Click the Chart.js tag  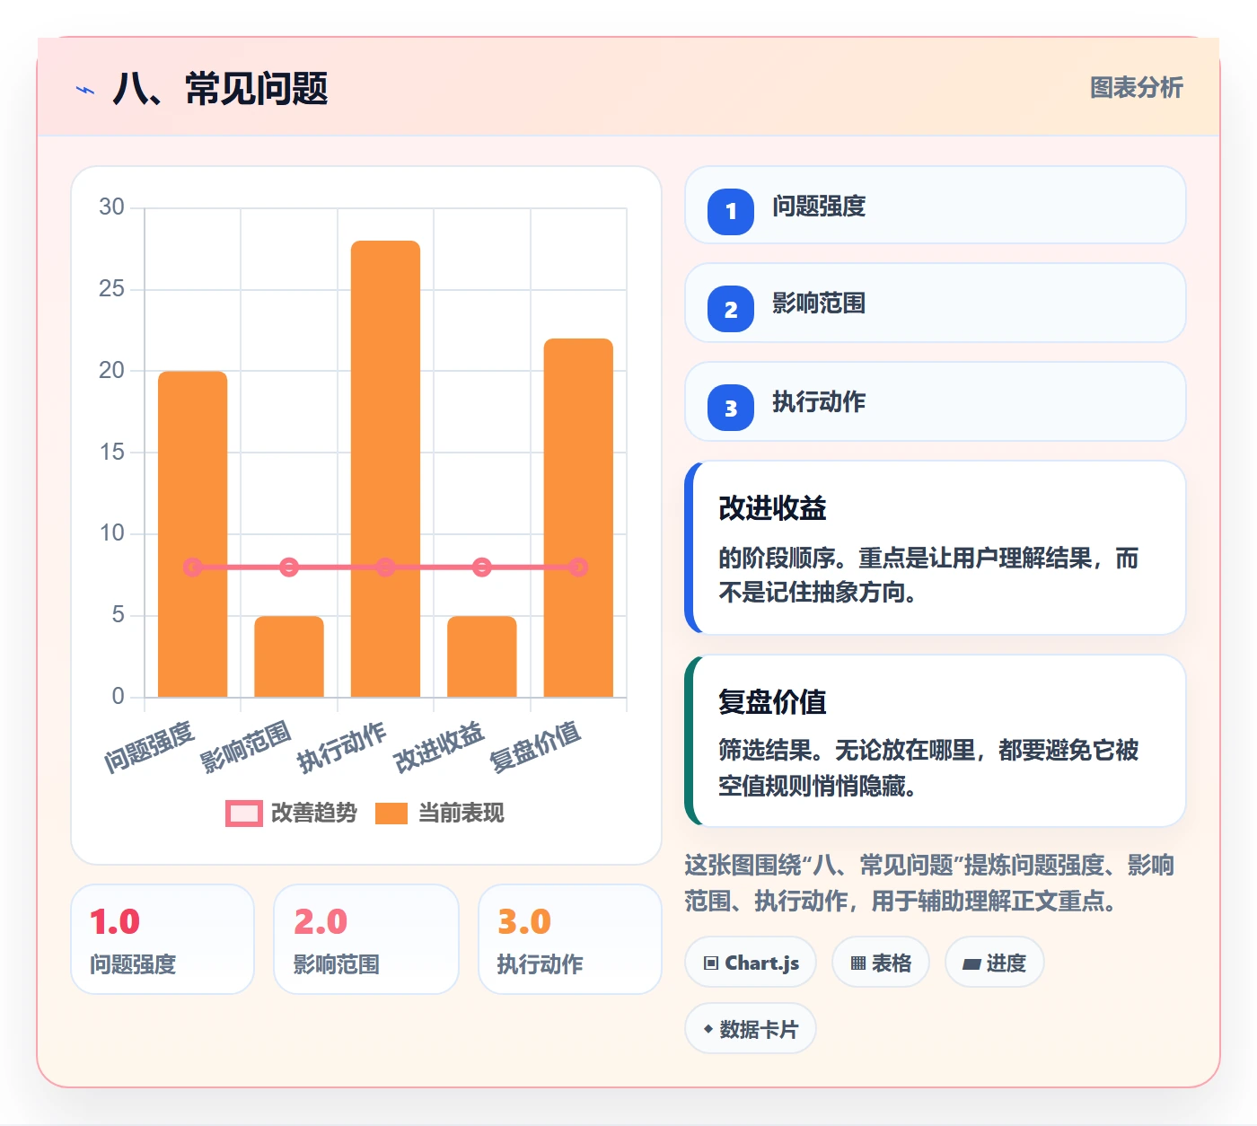(751, 963)
